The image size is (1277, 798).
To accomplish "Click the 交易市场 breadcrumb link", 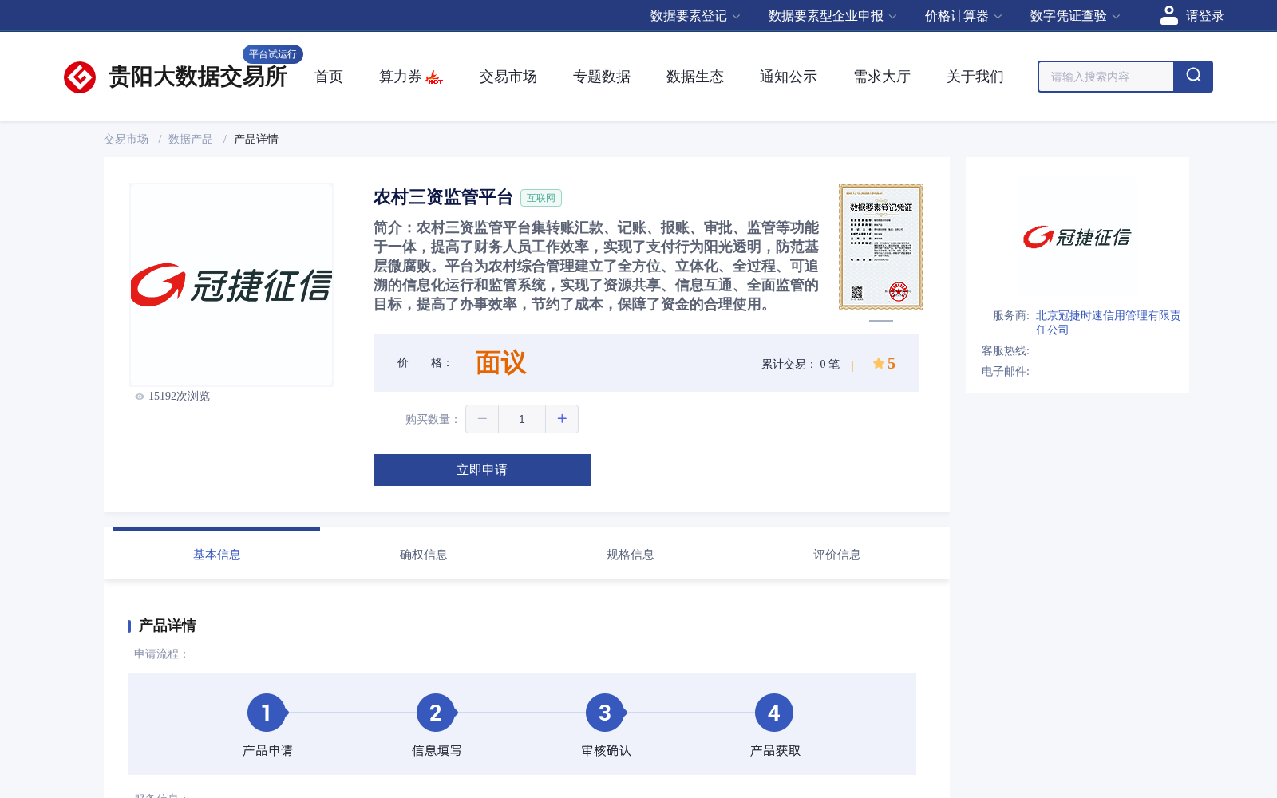I will pyautogui.click(x=126, y=139).
